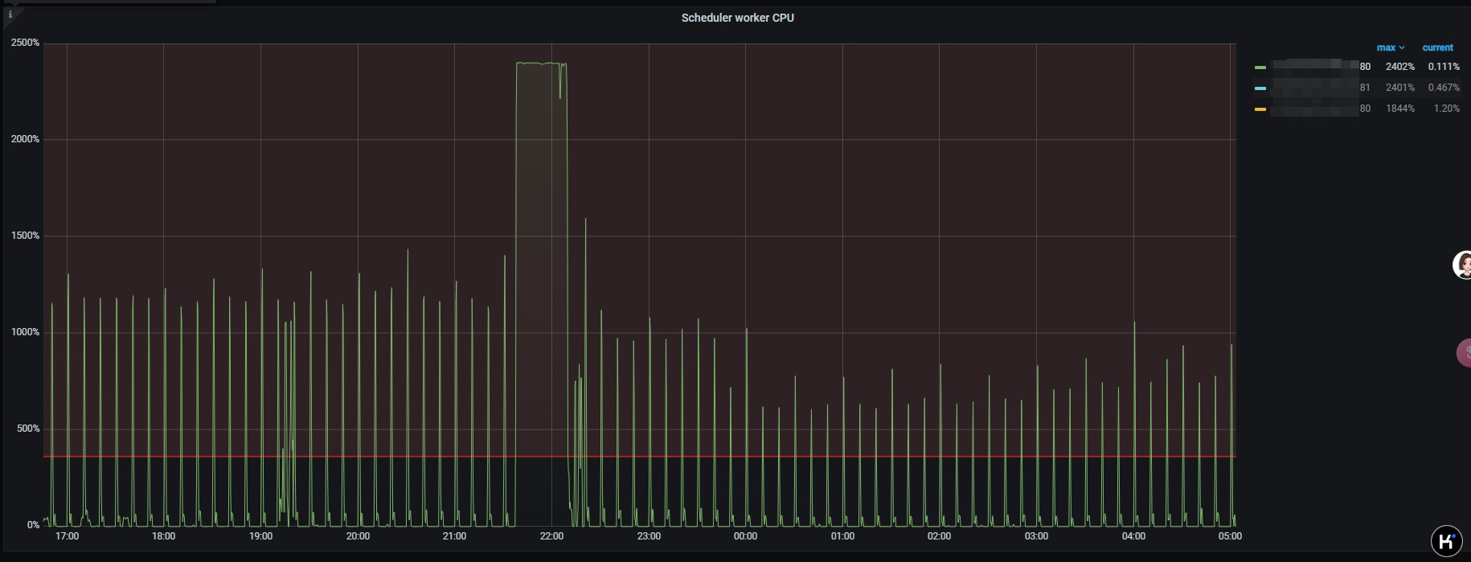Viewport: 1471px width, 562px height.
Task: Click the panel info icon in the corner
Action: click(x=10, y=14)
